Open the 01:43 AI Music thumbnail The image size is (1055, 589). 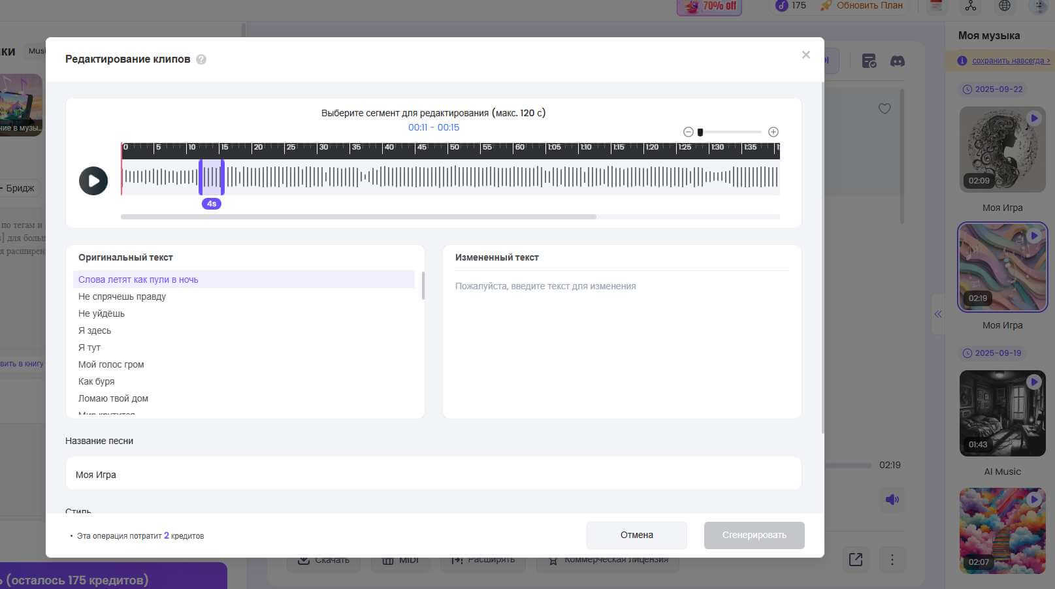click(x=1002, y=413)
